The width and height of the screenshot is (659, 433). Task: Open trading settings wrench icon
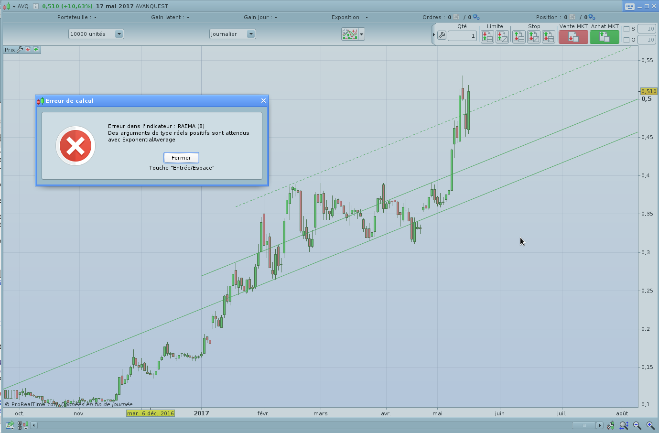coord(442,35)
